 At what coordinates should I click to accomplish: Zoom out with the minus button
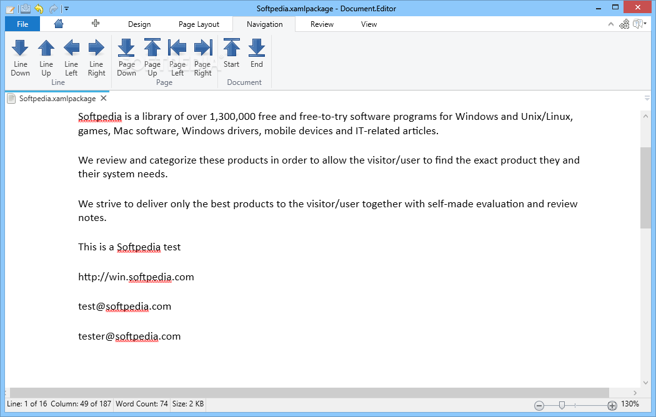539,405
